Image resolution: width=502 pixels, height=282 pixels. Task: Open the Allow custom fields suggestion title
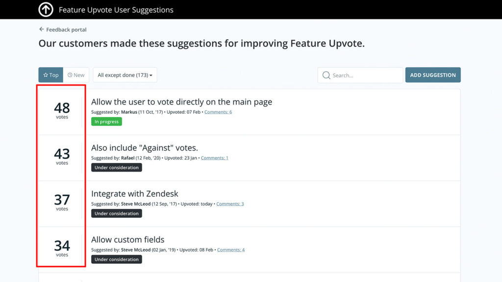(128, 239)
